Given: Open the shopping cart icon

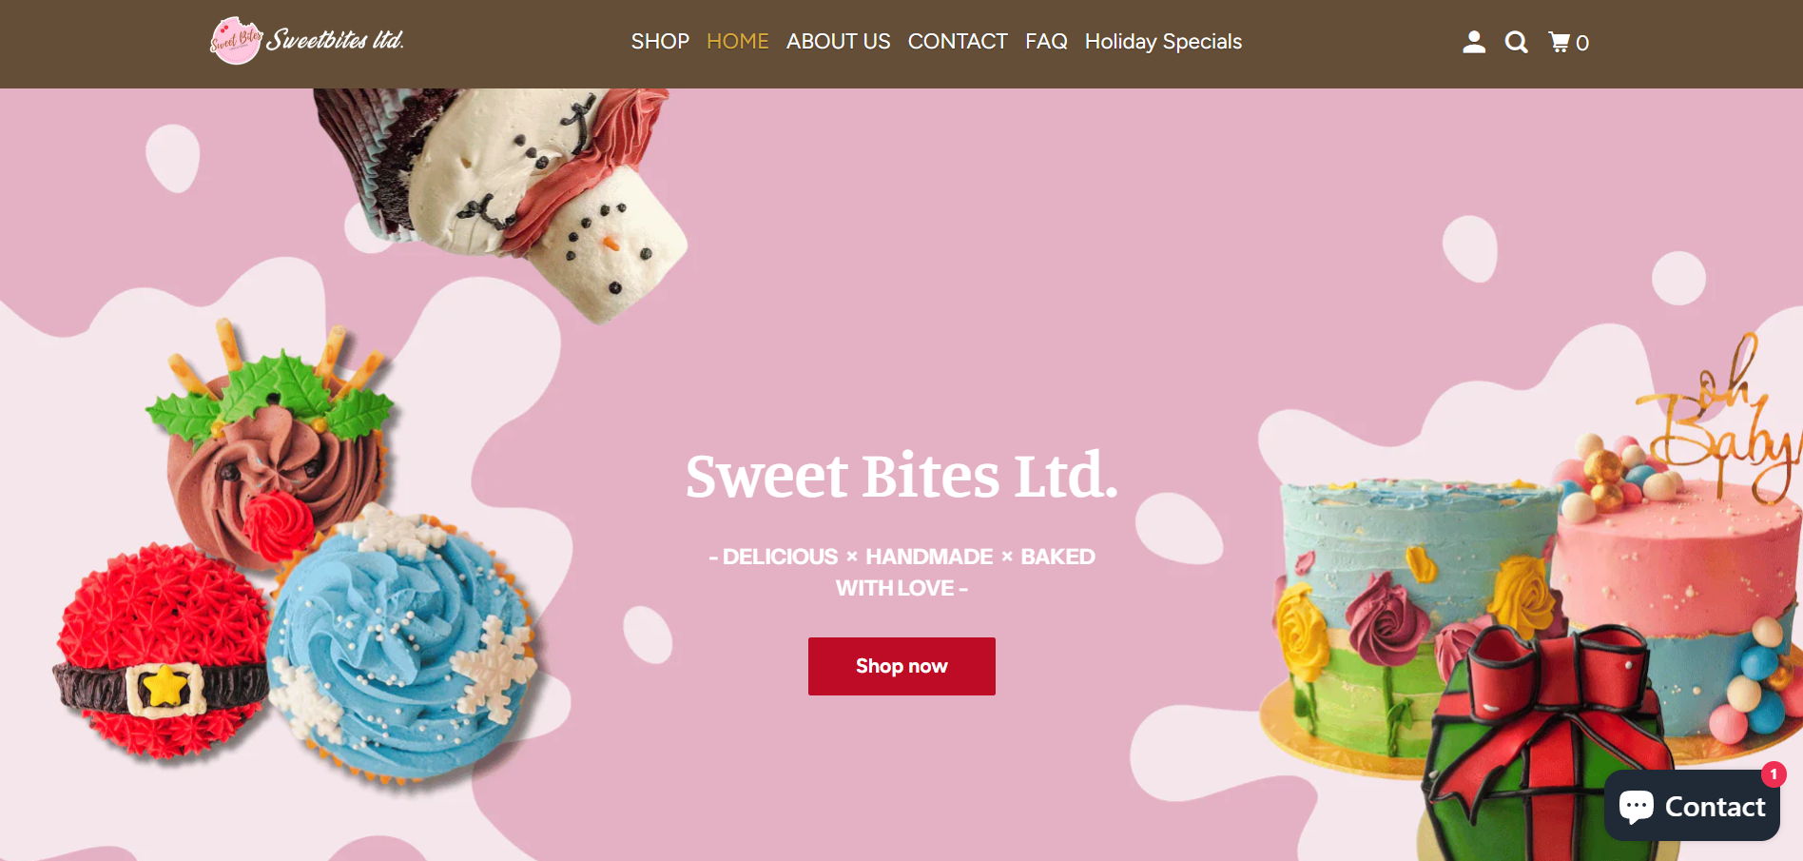Looking at the screenshot, I should tap(1569, 42).
